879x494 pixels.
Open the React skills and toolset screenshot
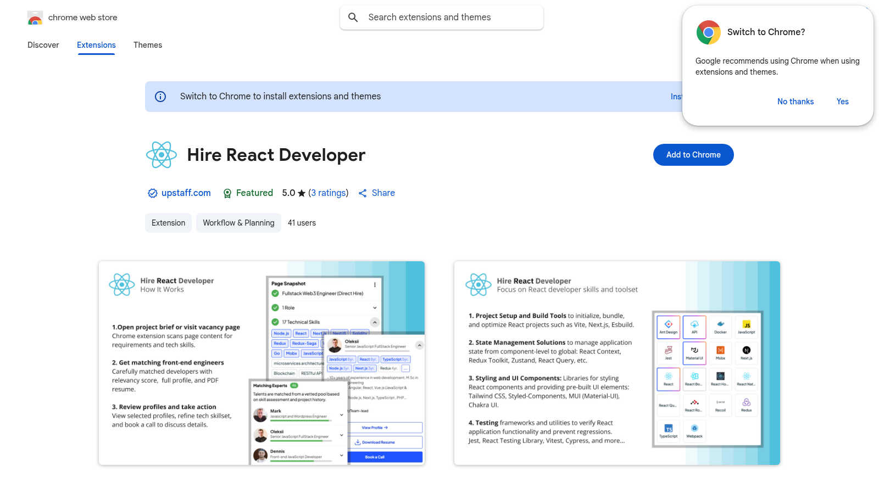[x=617, y=363]
